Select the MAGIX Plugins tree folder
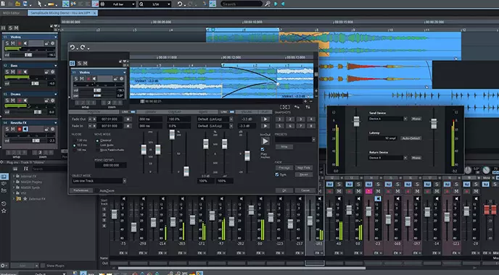The height and width of the screenshot is (275, 499). tap(31, 182)
